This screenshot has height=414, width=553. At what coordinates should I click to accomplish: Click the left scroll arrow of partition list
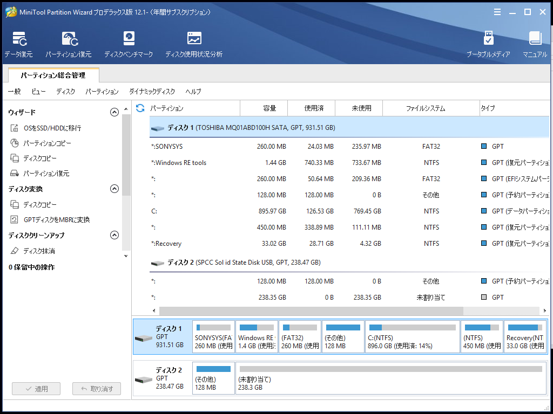click(x=154, y=310)
